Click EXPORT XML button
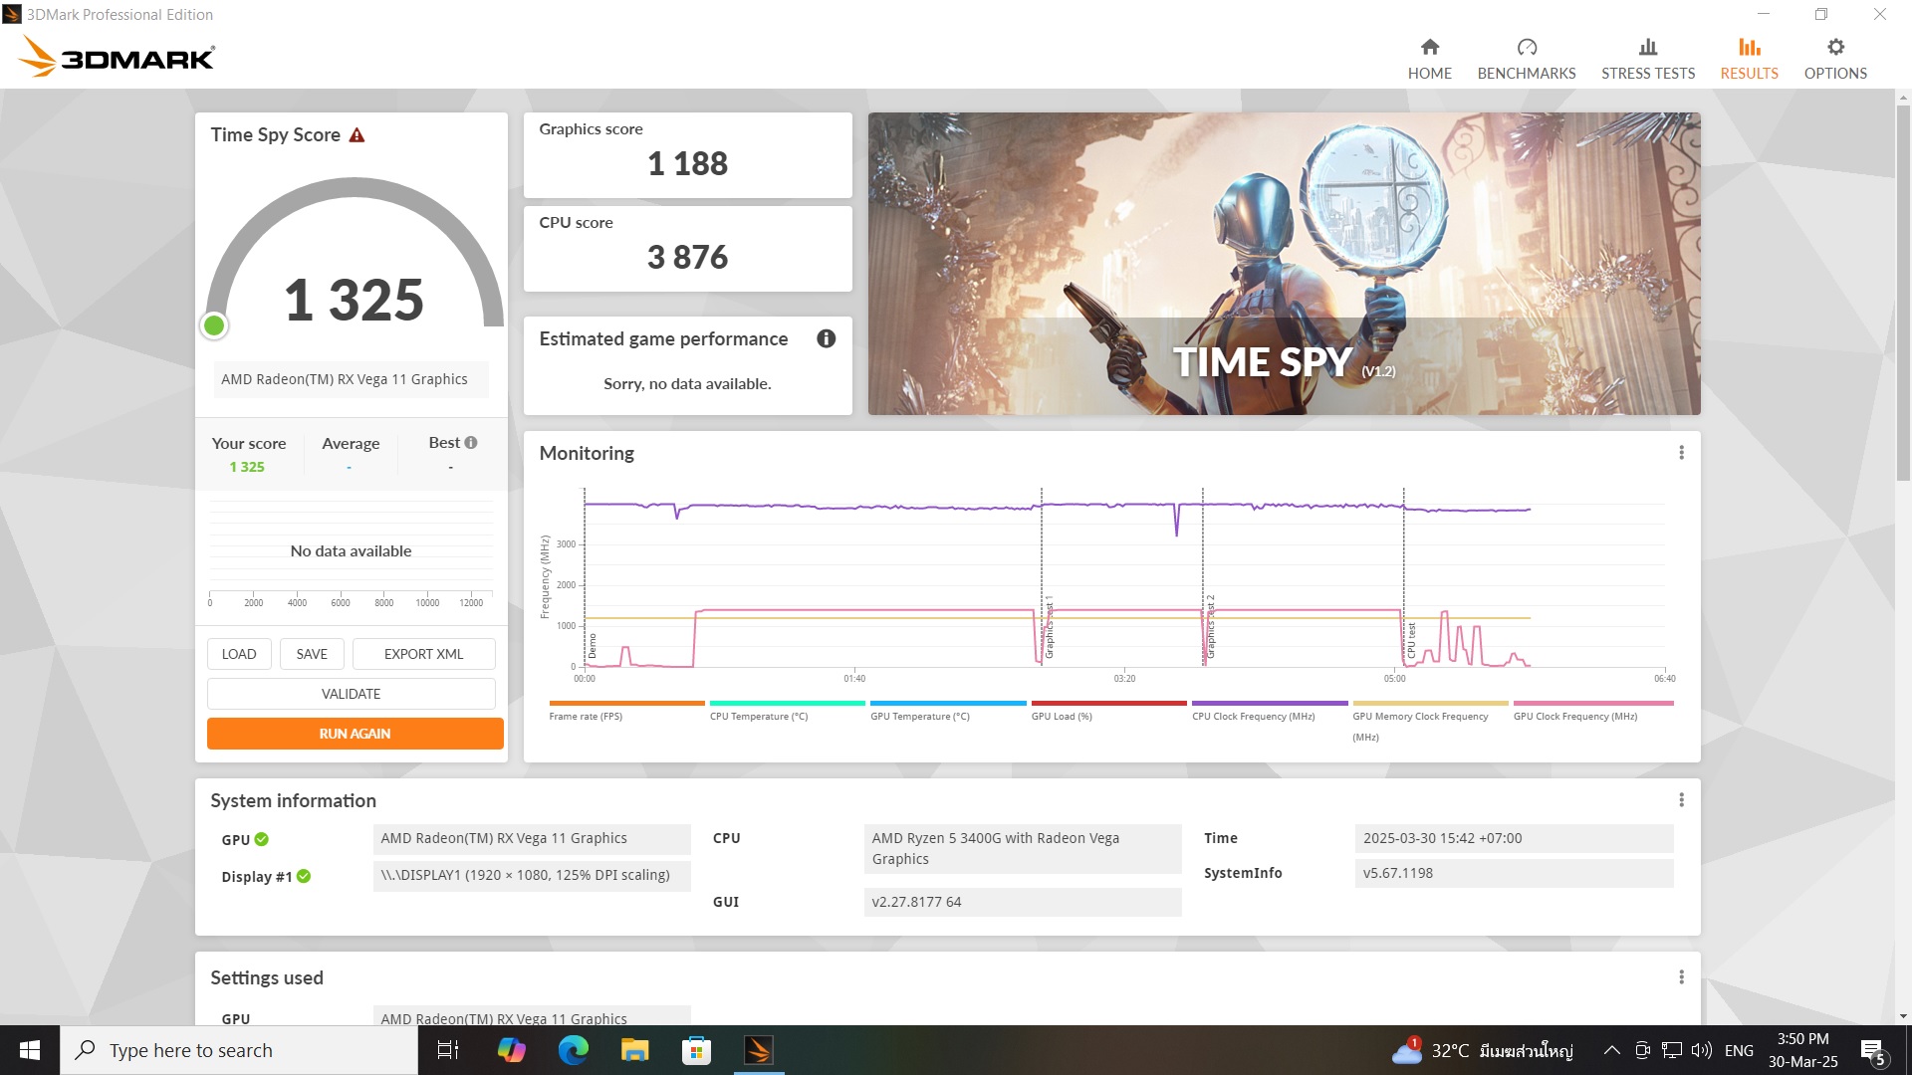Image resolution: width=1912 pixels, height=1075 pixels. (423, 654)
